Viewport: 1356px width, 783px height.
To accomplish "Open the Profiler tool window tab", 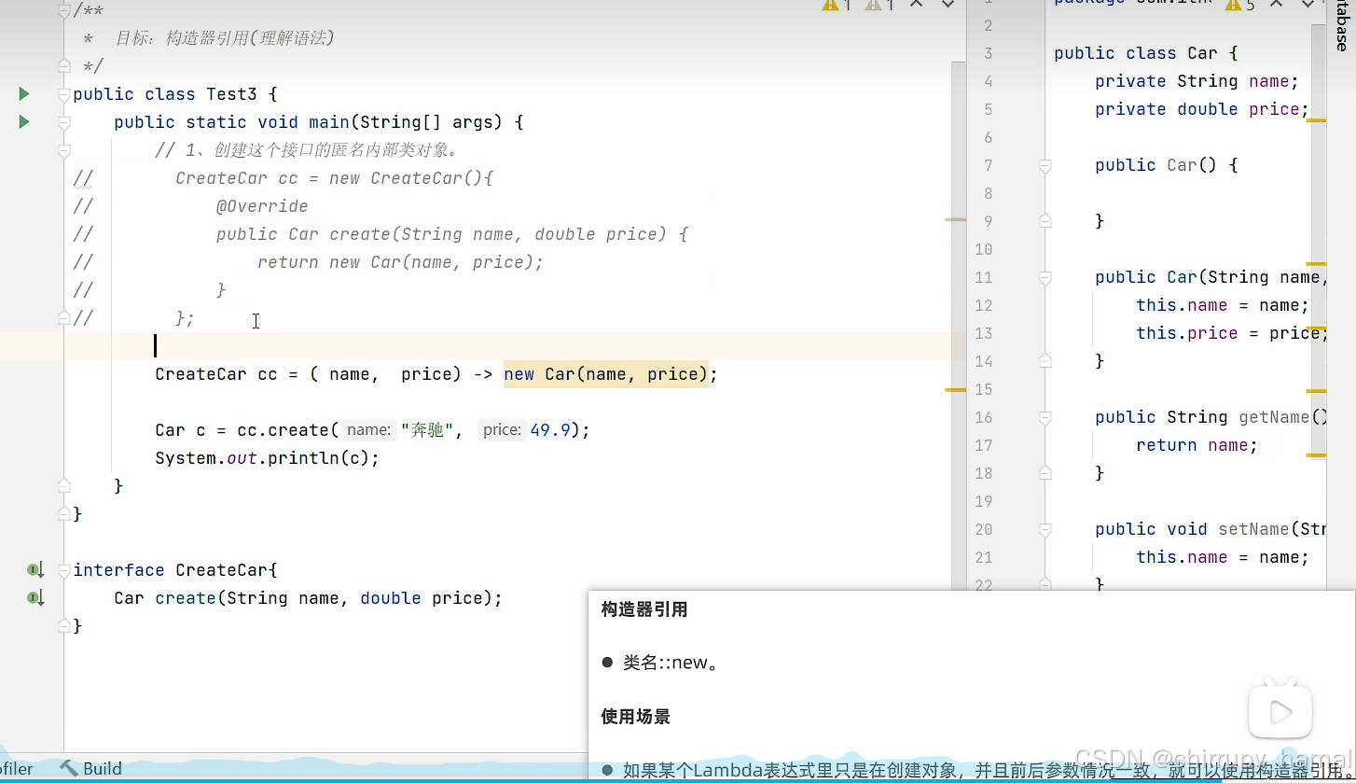I will pos(17,769).
